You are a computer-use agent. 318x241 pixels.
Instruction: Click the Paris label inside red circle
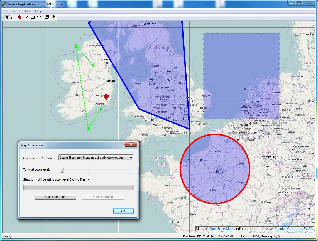(x=219, y=171)
